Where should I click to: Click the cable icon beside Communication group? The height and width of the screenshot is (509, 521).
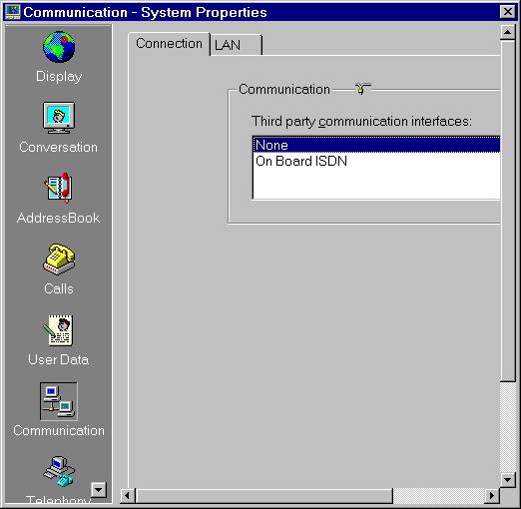click(362, 89)
